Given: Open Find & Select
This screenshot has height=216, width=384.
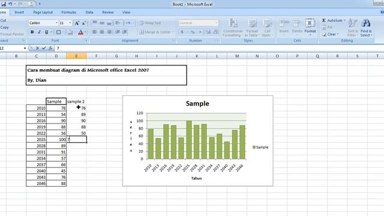Looking at the screenshot, I should coord(366,28).
